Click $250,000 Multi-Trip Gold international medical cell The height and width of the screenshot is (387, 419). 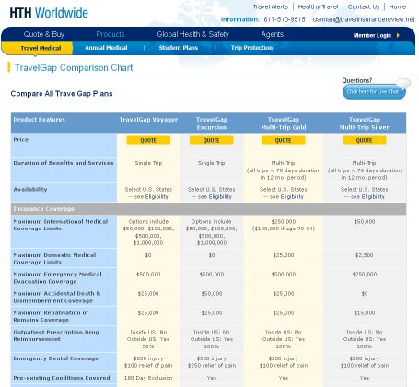(x=284, y=225)
